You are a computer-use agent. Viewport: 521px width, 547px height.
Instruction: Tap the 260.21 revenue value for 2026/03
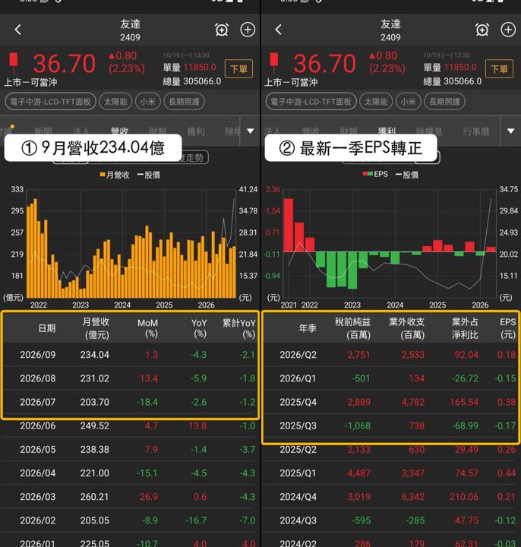coord(94,497)
